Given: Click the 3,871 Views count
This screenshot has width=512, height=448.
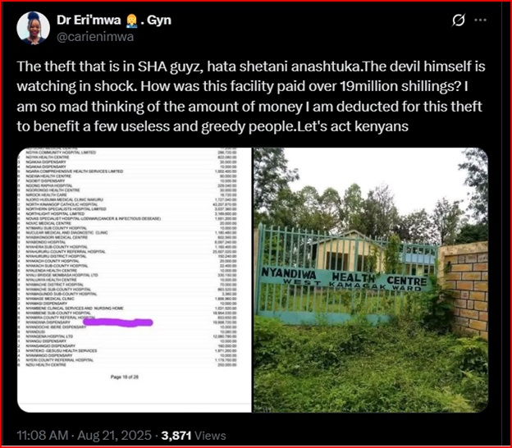Looking at the screenshot, I should tap(194, 435).
